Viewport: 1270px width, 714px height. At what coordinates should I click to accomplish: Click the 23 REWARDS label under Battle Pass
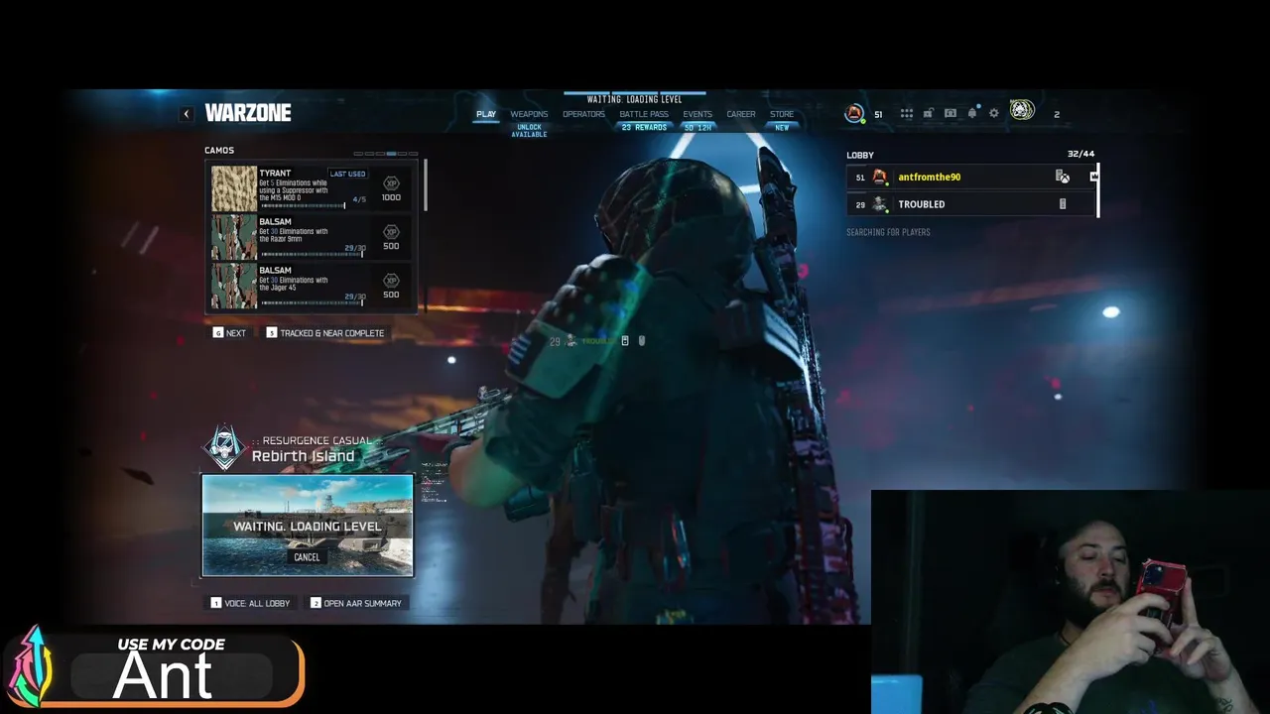coord(644,128)
